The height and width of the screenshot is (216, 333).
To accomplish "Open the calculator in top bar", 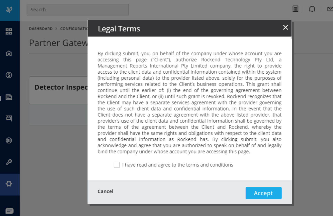I will [295, 9].
